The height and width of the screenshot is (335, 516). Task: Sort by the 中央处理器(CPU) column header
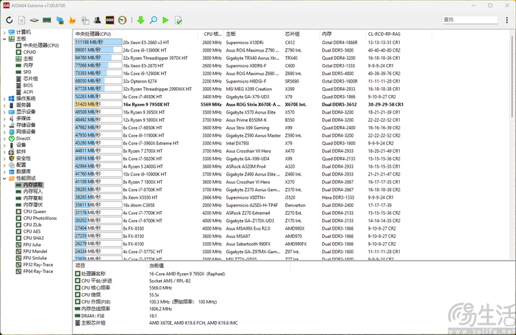pyautogui.click(x=136, y=34)
